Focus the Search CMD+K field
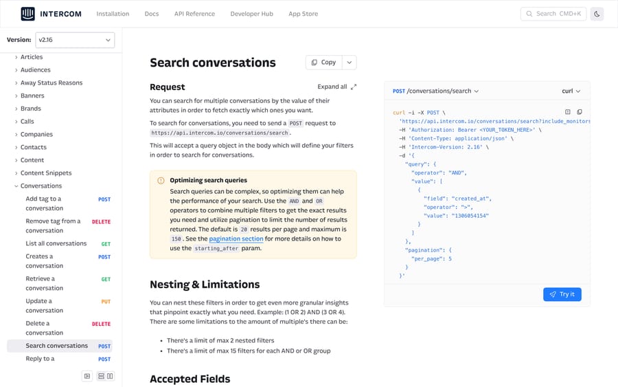Image resolution: width=618 pixels, height=387 pixels. point(553,14)
